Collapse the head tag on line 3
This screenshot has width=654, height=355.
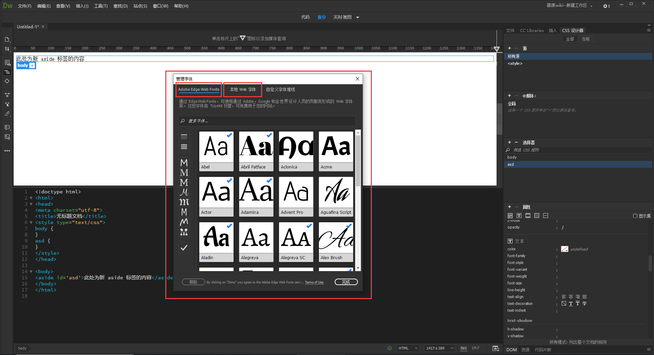point(31,204)
